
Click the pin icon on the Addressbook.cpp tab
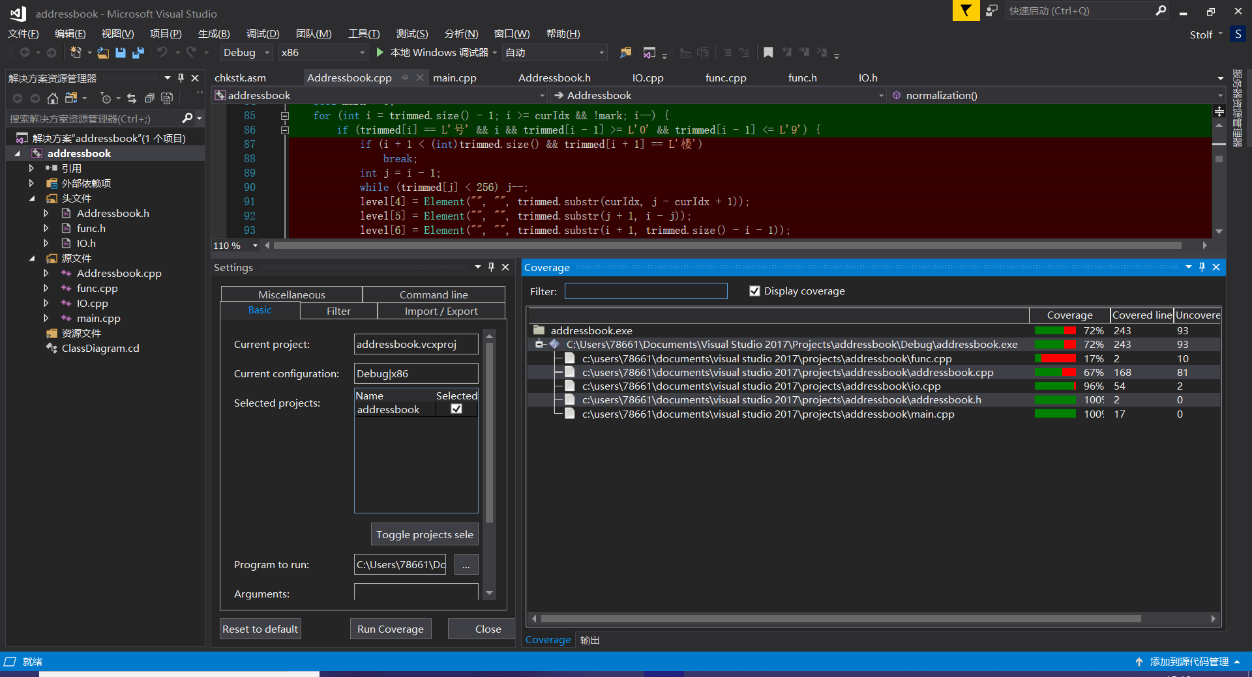[x=405, y=78]
